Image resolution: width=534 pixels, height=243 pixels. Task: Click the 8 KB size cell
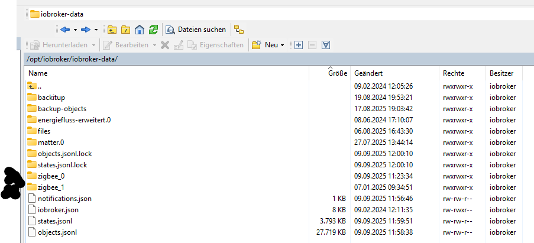[338, 210]
